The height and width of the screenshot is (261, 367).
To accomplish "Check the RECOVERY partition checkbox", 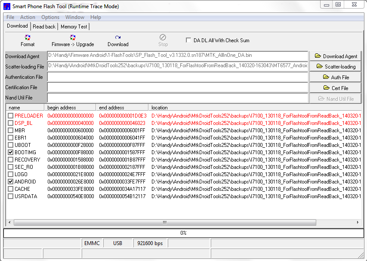I will (x=10, y=160).
